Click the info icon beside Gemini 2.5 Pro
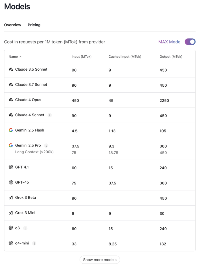Screen dimensions: 201x267 (x=46, y=145)
